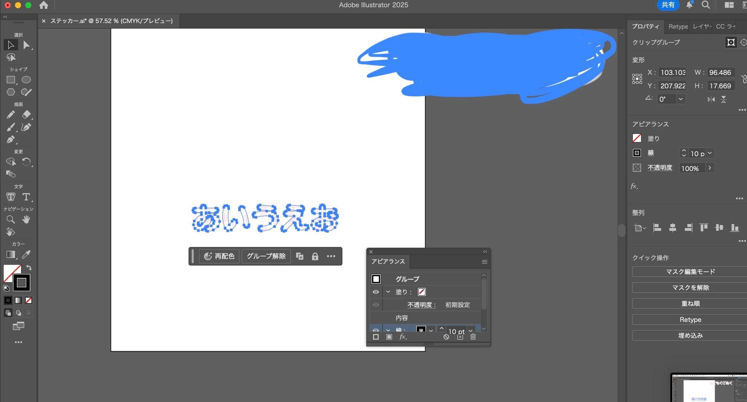747x402 pixels.
Task: Toggle visibility of 不透明度 row
Action: (376, 305)
